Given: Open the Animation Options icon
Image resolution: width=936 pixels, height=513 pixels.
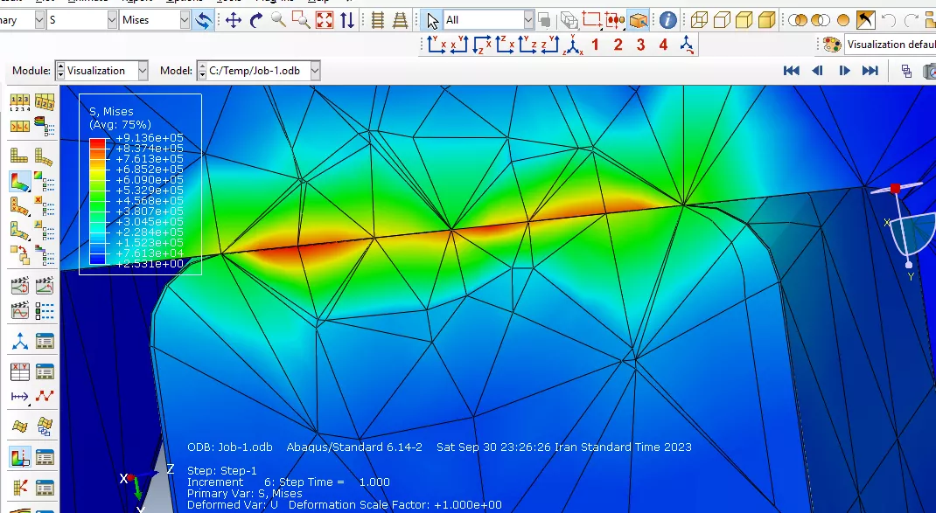Looking at the screenshot, I should click(44, 311).
